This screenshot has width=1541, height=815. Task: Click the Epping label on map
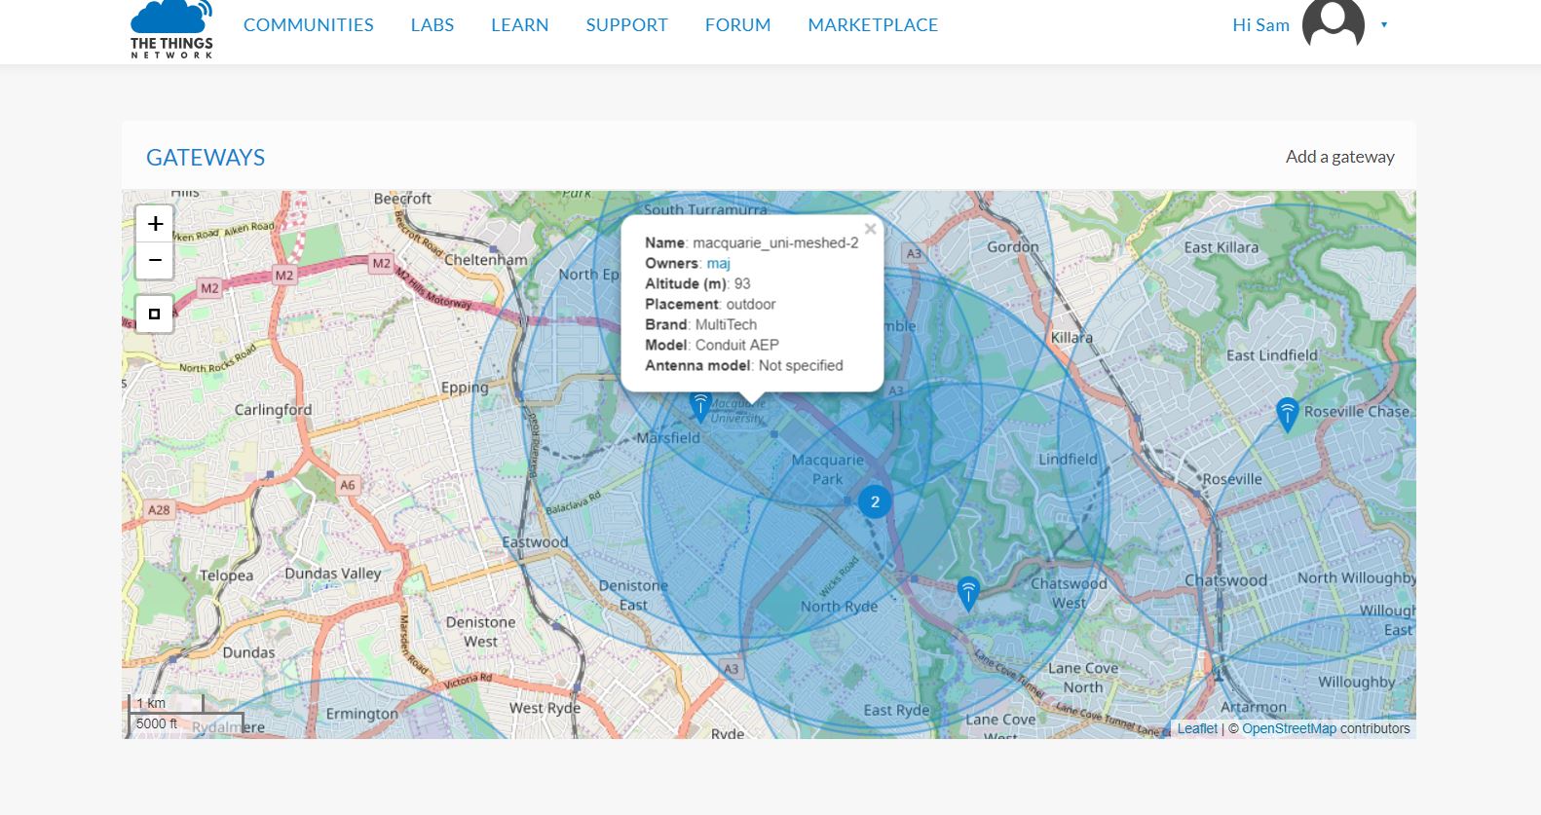(x=465, y=388)
